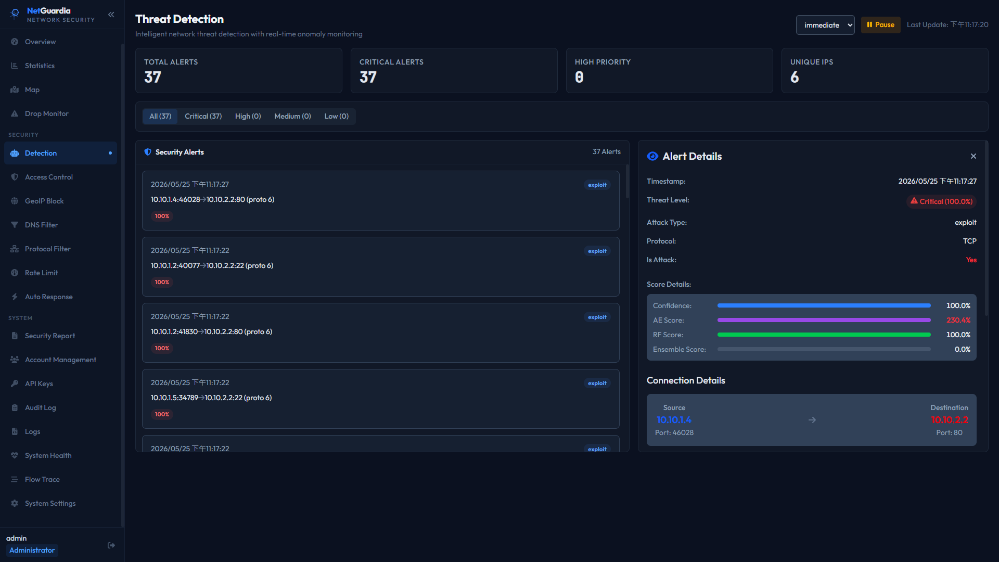Click the High Priority stat card
999x562 pixels.
(669, 71)
